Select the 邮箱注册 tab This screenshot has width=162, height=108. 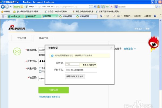pyautogui.click(x=44, y=38)
